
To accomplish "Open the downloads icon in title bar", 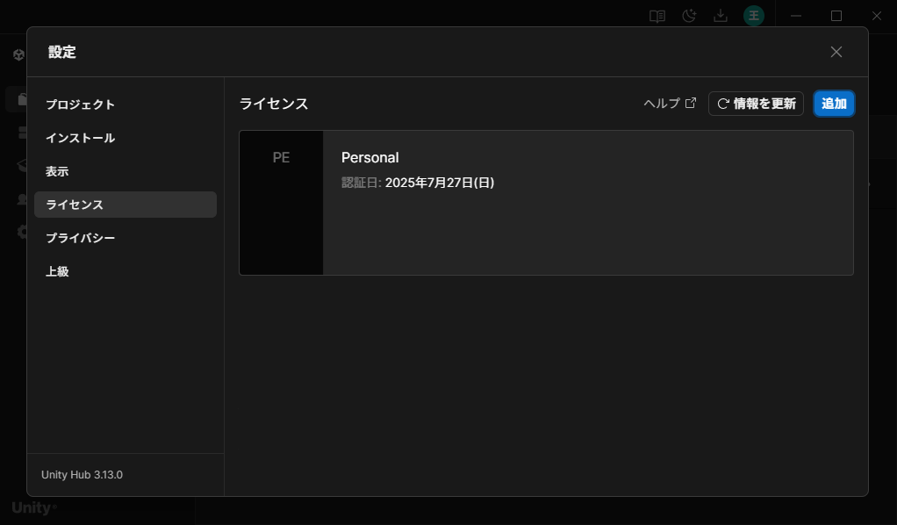I will coord(721,16).
